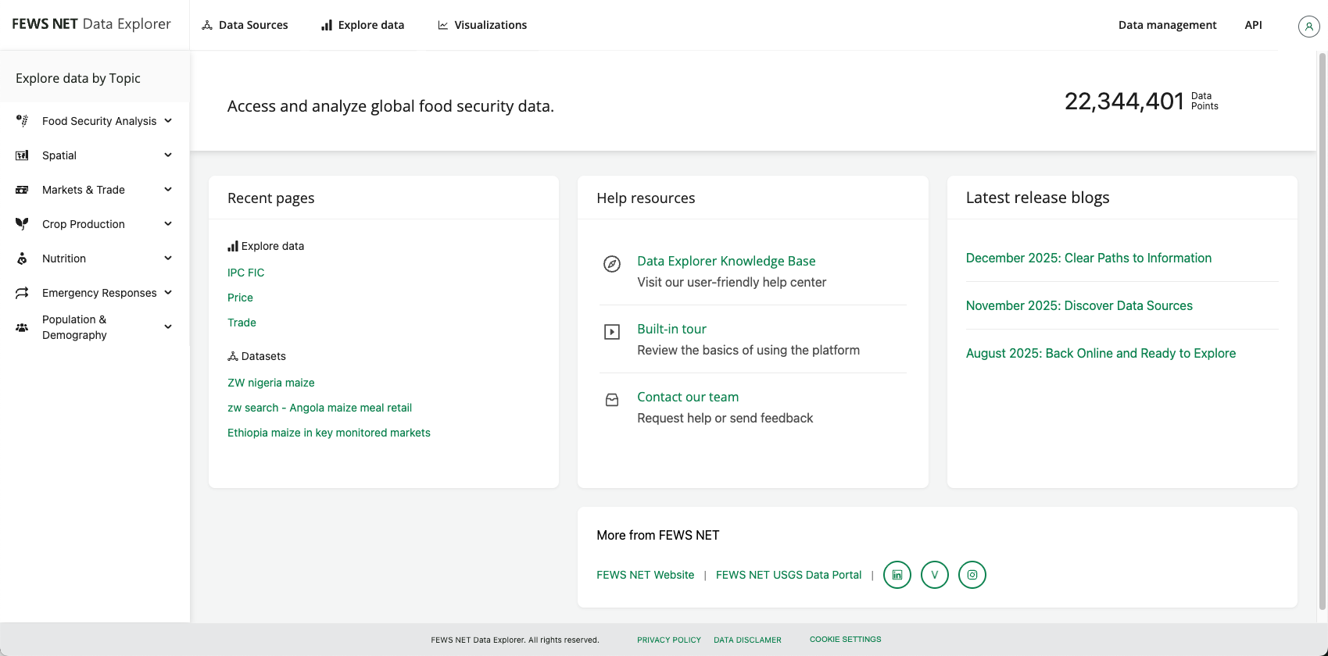Viewport: 1328px width, 656px height.
Task: Open the LinkedIn social icon
Action: (897, 575)
